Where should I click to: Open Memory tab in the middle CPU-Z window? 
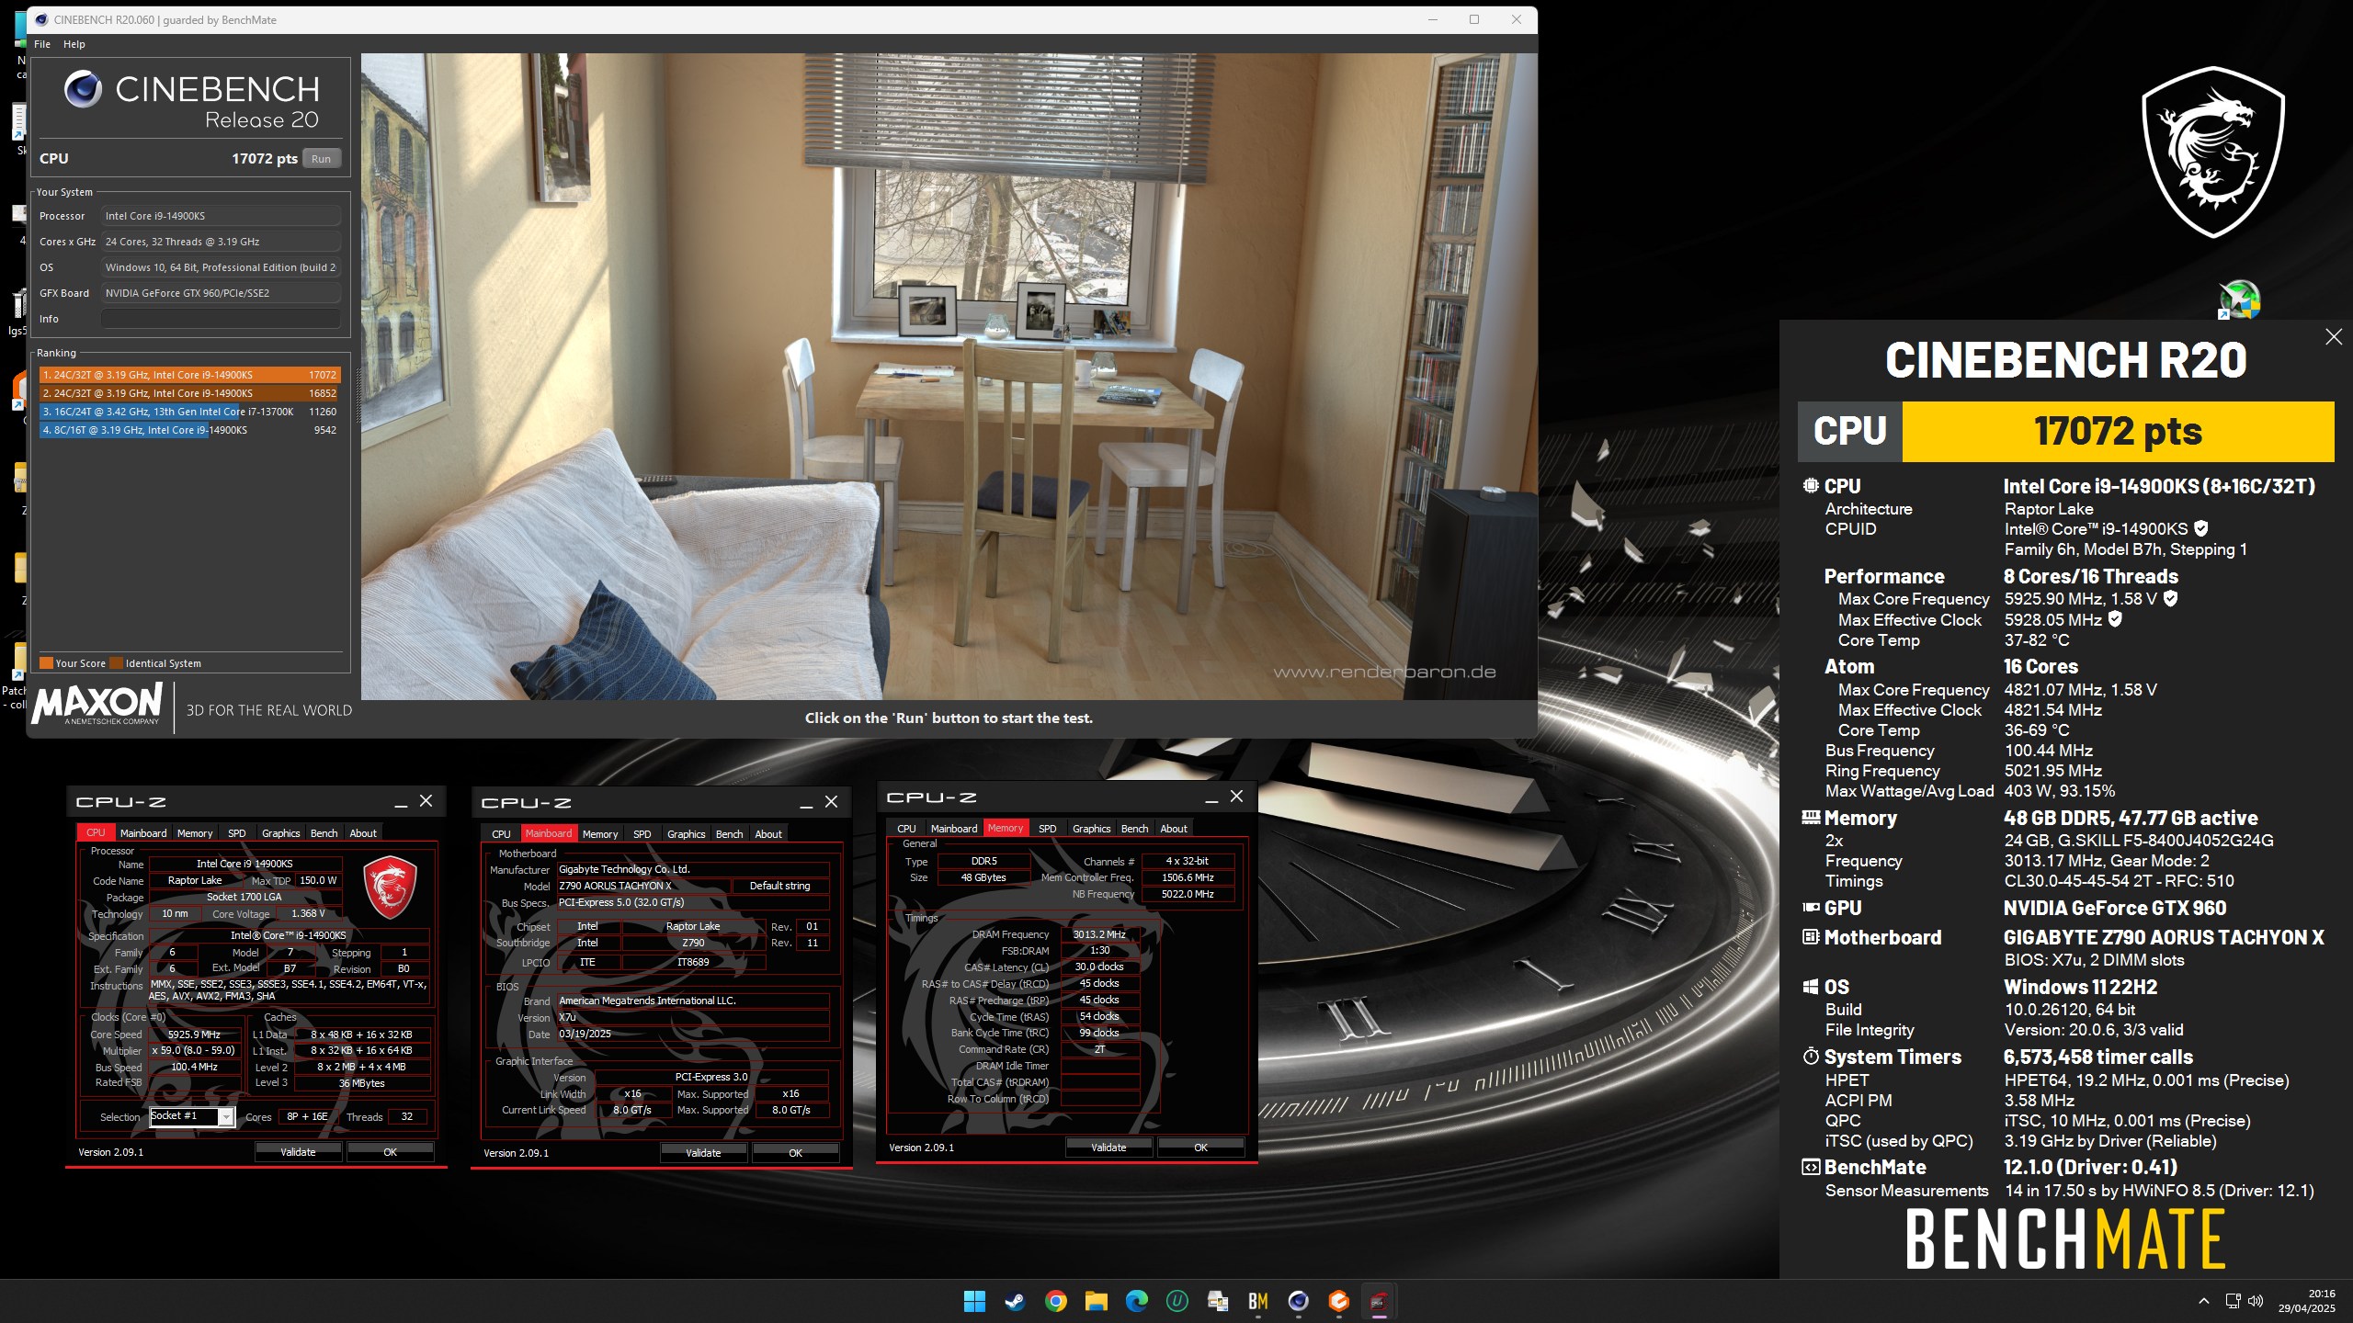(600, 834)
